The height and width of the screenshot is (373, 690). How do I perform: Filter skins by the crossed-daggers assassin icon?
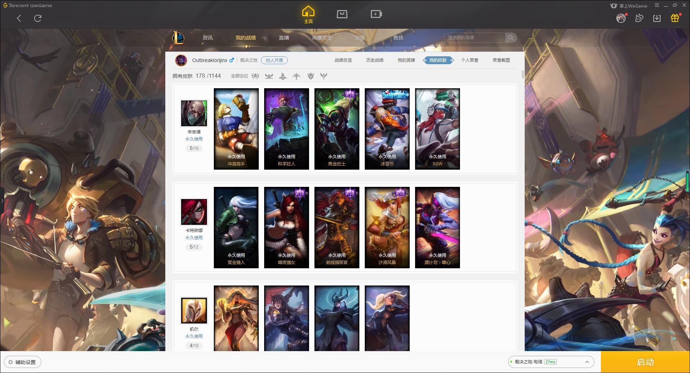click(269, 76)
